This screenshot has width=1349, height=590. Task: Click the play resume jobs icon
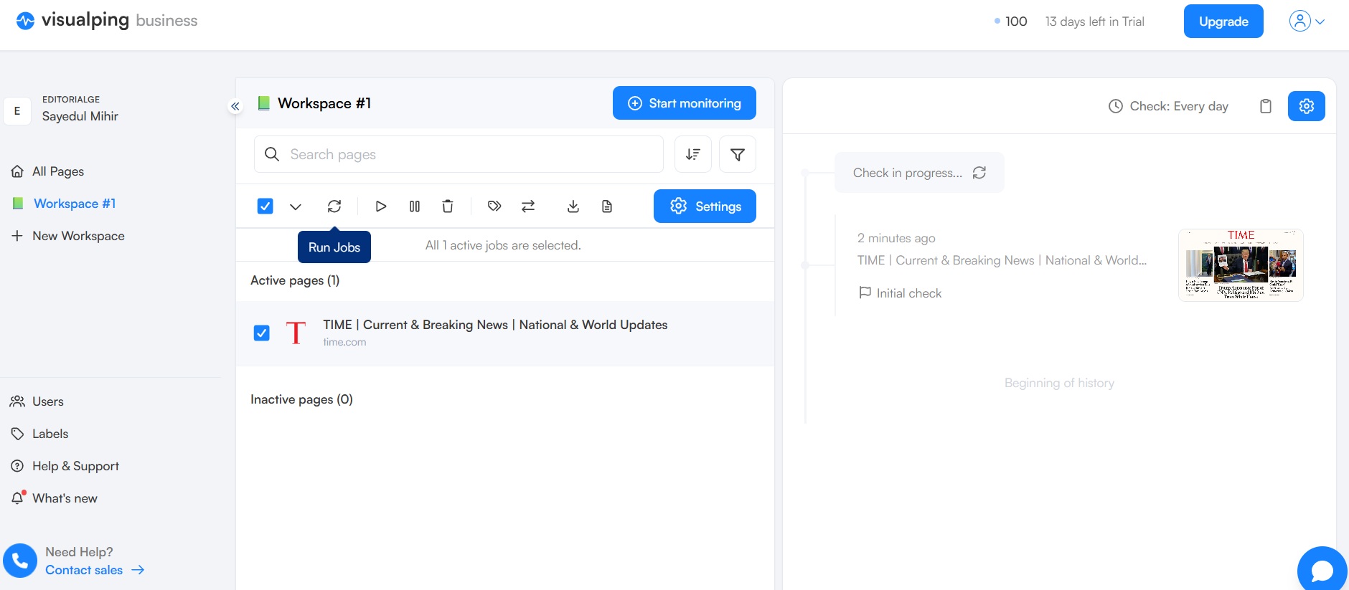click(381, 206)
